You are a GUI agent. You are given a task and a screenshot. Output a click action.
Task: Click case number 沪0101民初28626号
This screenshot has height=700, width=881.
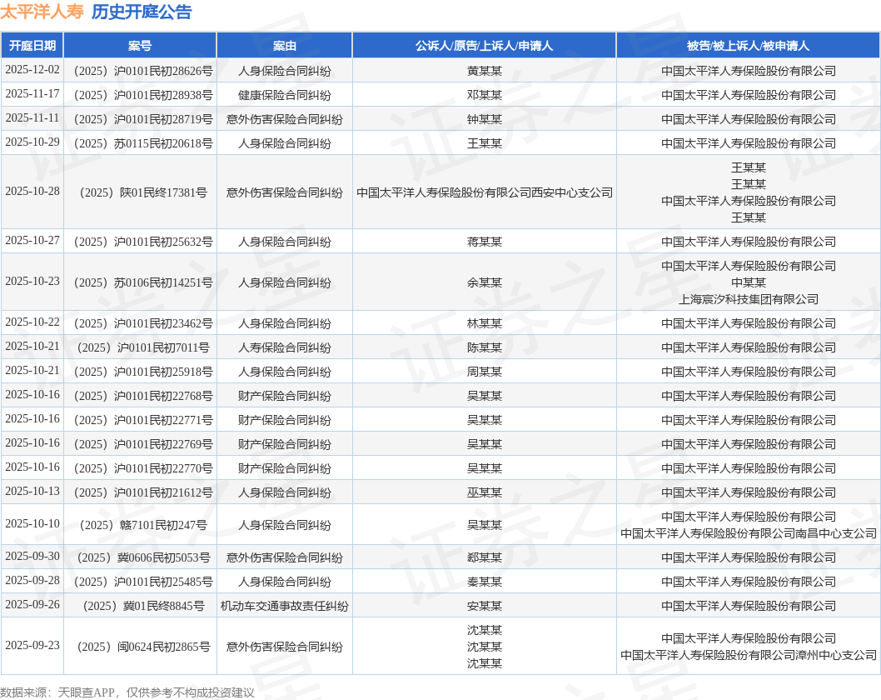point(143,71)
